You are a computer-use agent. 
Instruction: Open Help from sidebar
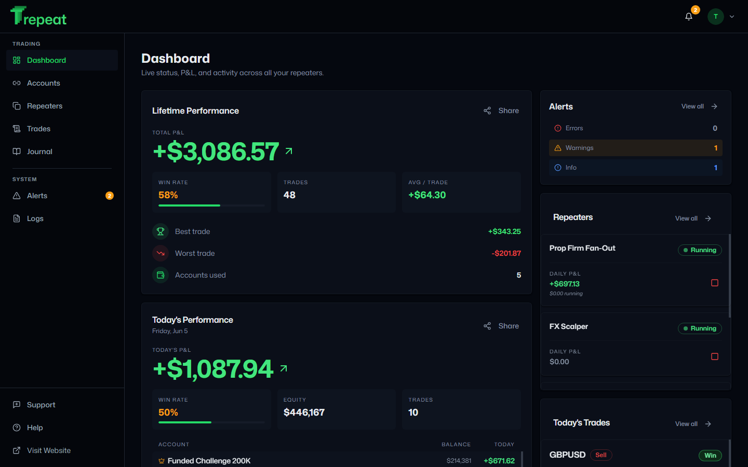(x=62, y=428)
